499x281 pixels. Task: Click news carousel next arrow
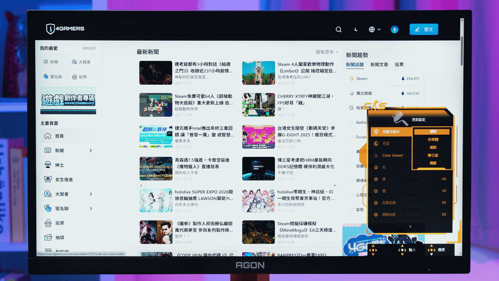coord(334,185)
